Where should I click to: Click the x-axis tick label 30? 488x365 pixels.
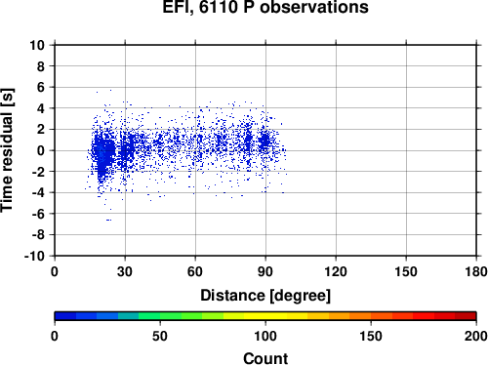(x=125, y=271)
